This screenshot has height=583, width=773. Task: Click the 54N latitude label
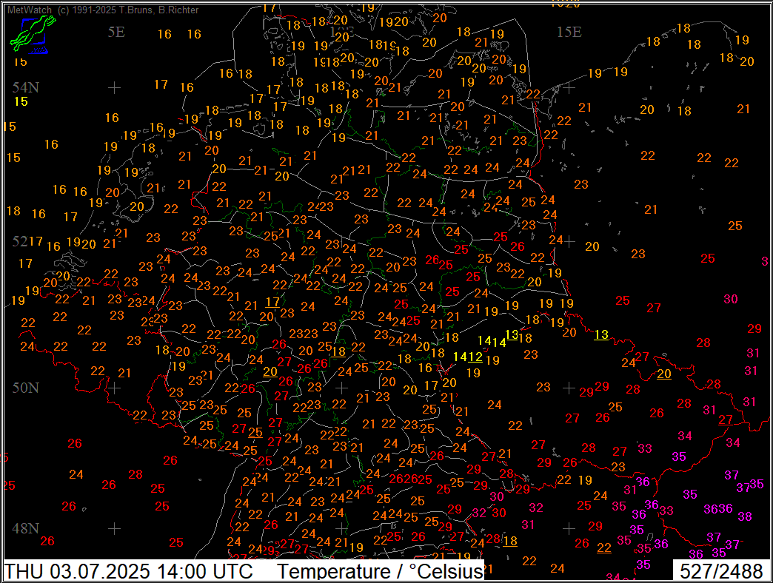click(x=26, y=87)
